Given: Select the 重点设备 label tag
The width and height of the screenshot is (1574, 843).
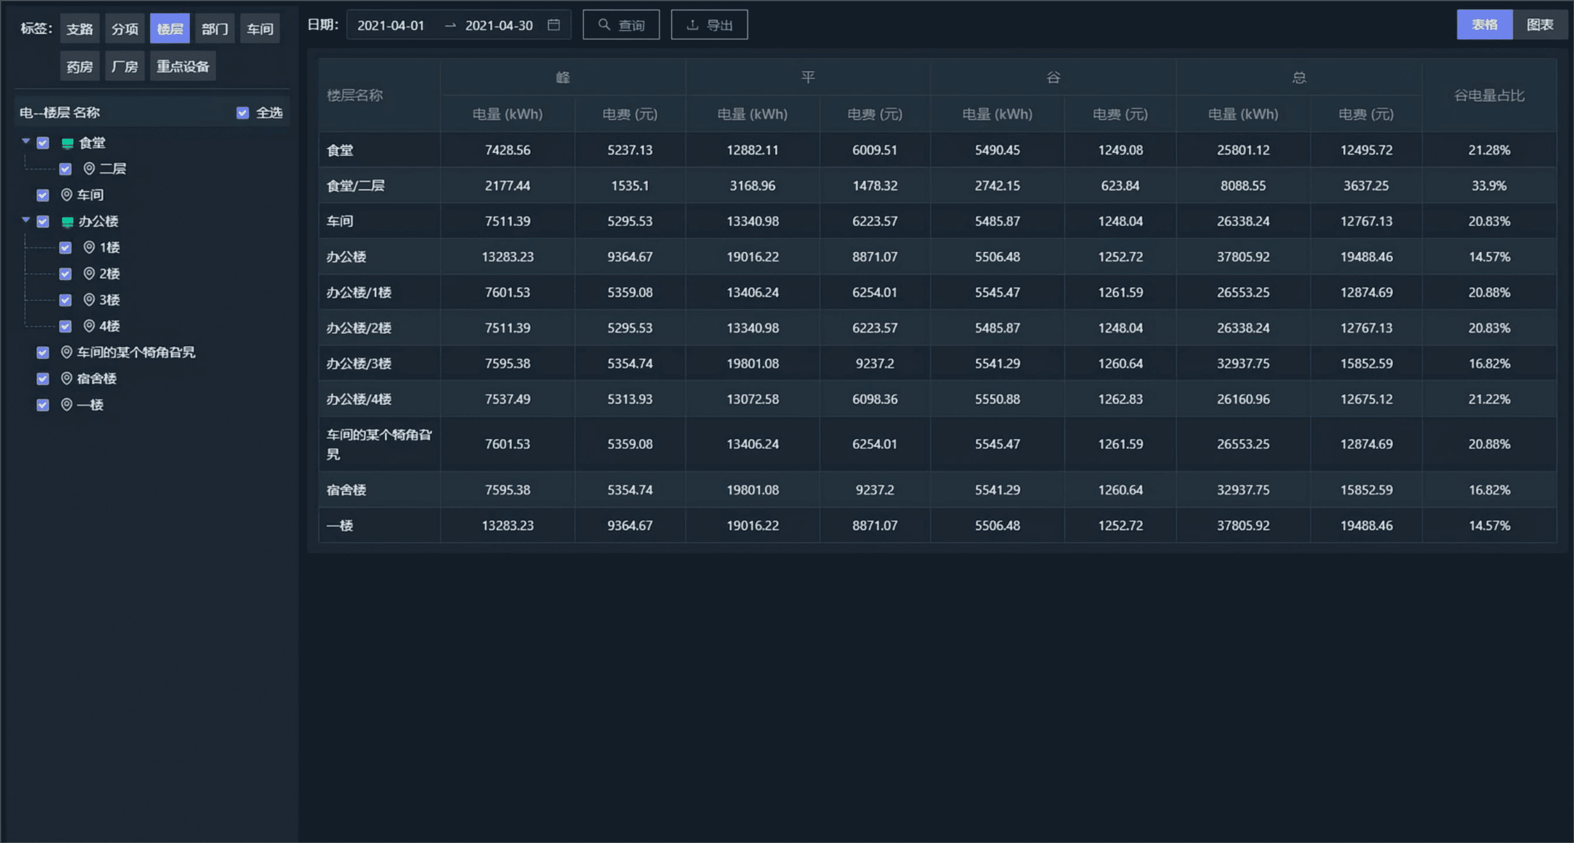Looking at the screenshot, I should point(183,67).
